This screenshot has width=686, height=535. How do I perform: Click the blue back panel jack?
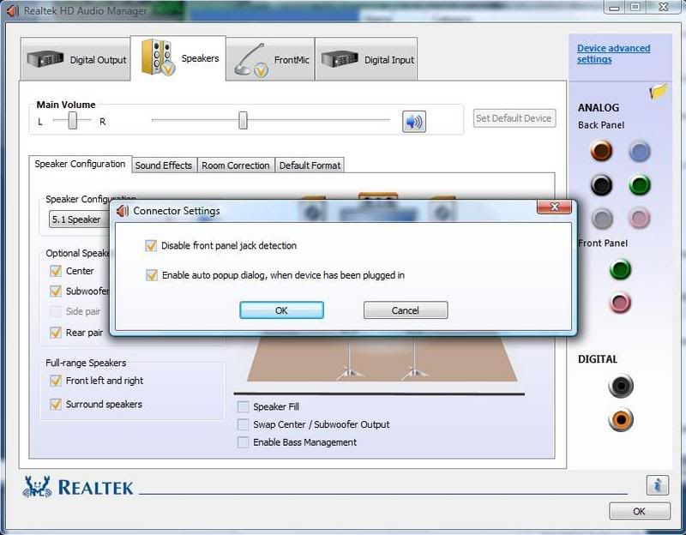[x=639, y=152]
